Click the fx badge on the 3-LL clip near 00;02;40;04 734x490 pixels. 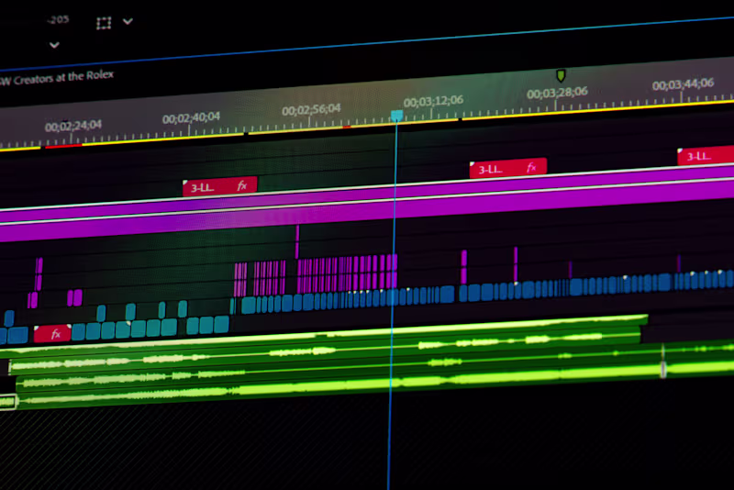(x=241, y=186)
